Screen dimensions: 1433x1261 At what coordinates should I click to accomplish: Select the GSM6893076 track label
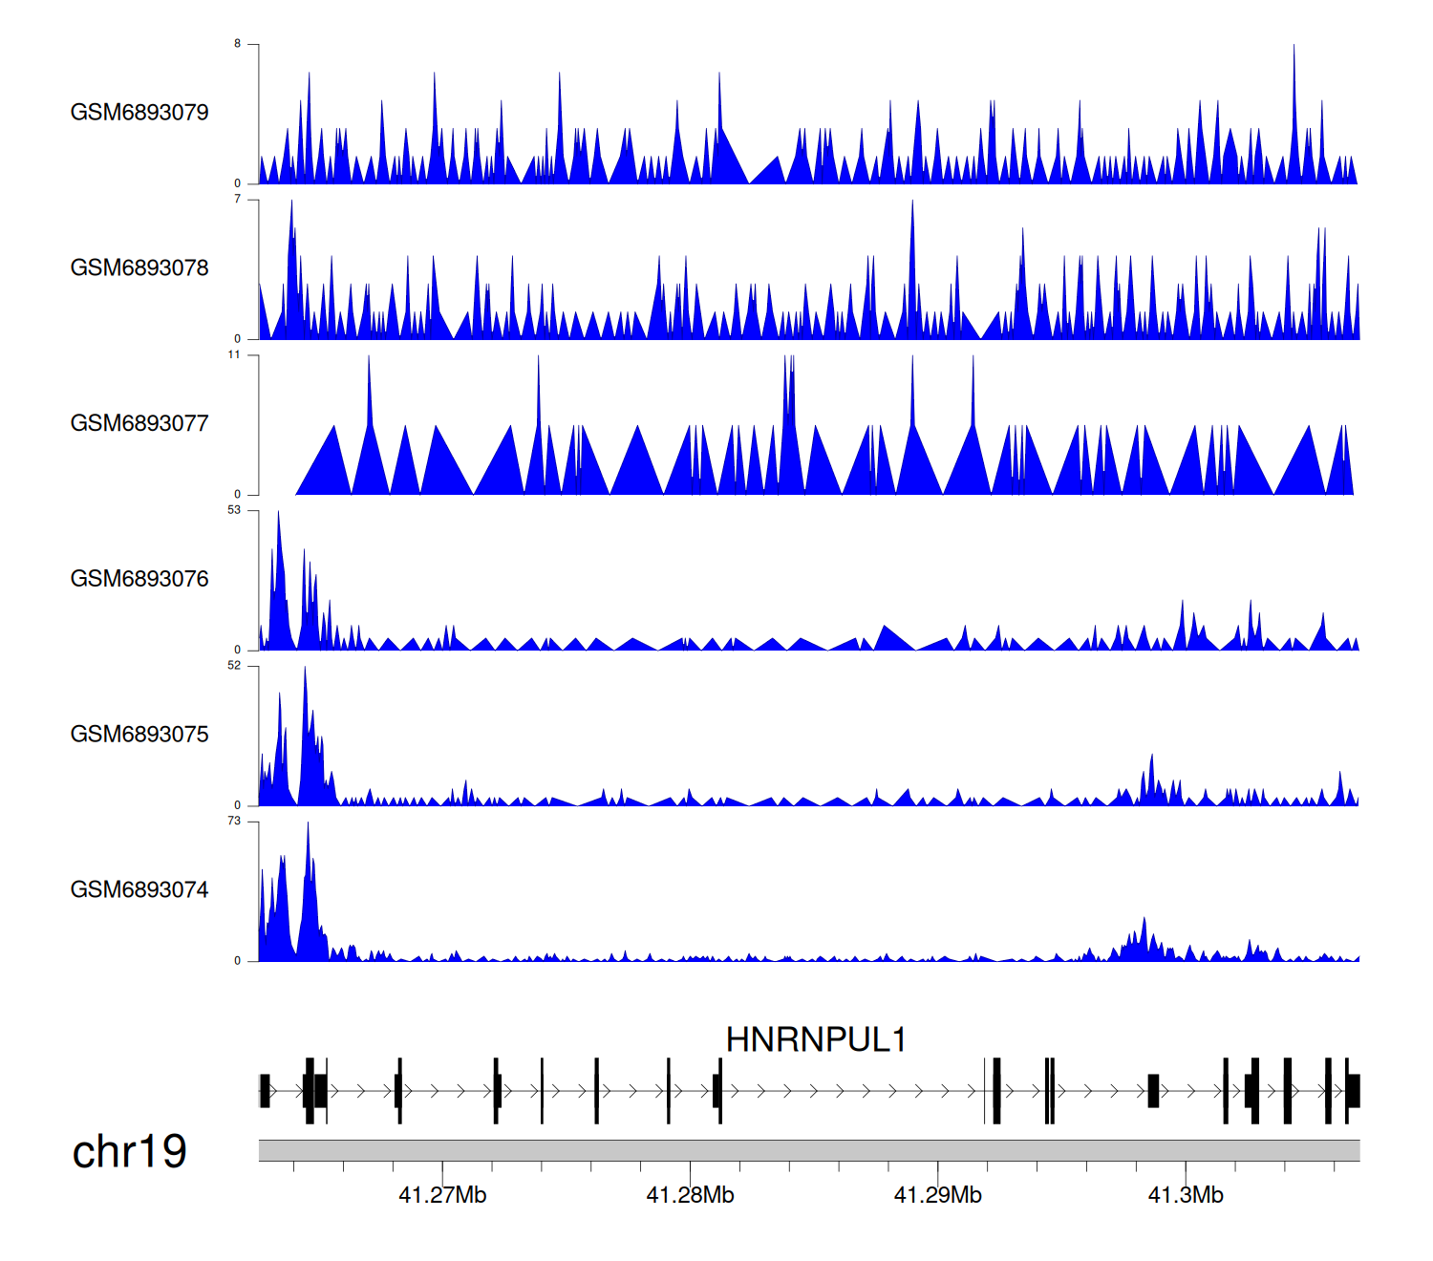[139, 579]
